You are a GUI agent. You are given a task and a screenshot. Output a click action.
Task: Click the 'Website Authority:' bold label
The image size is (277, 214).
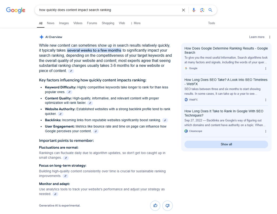(x=60, y=109)
